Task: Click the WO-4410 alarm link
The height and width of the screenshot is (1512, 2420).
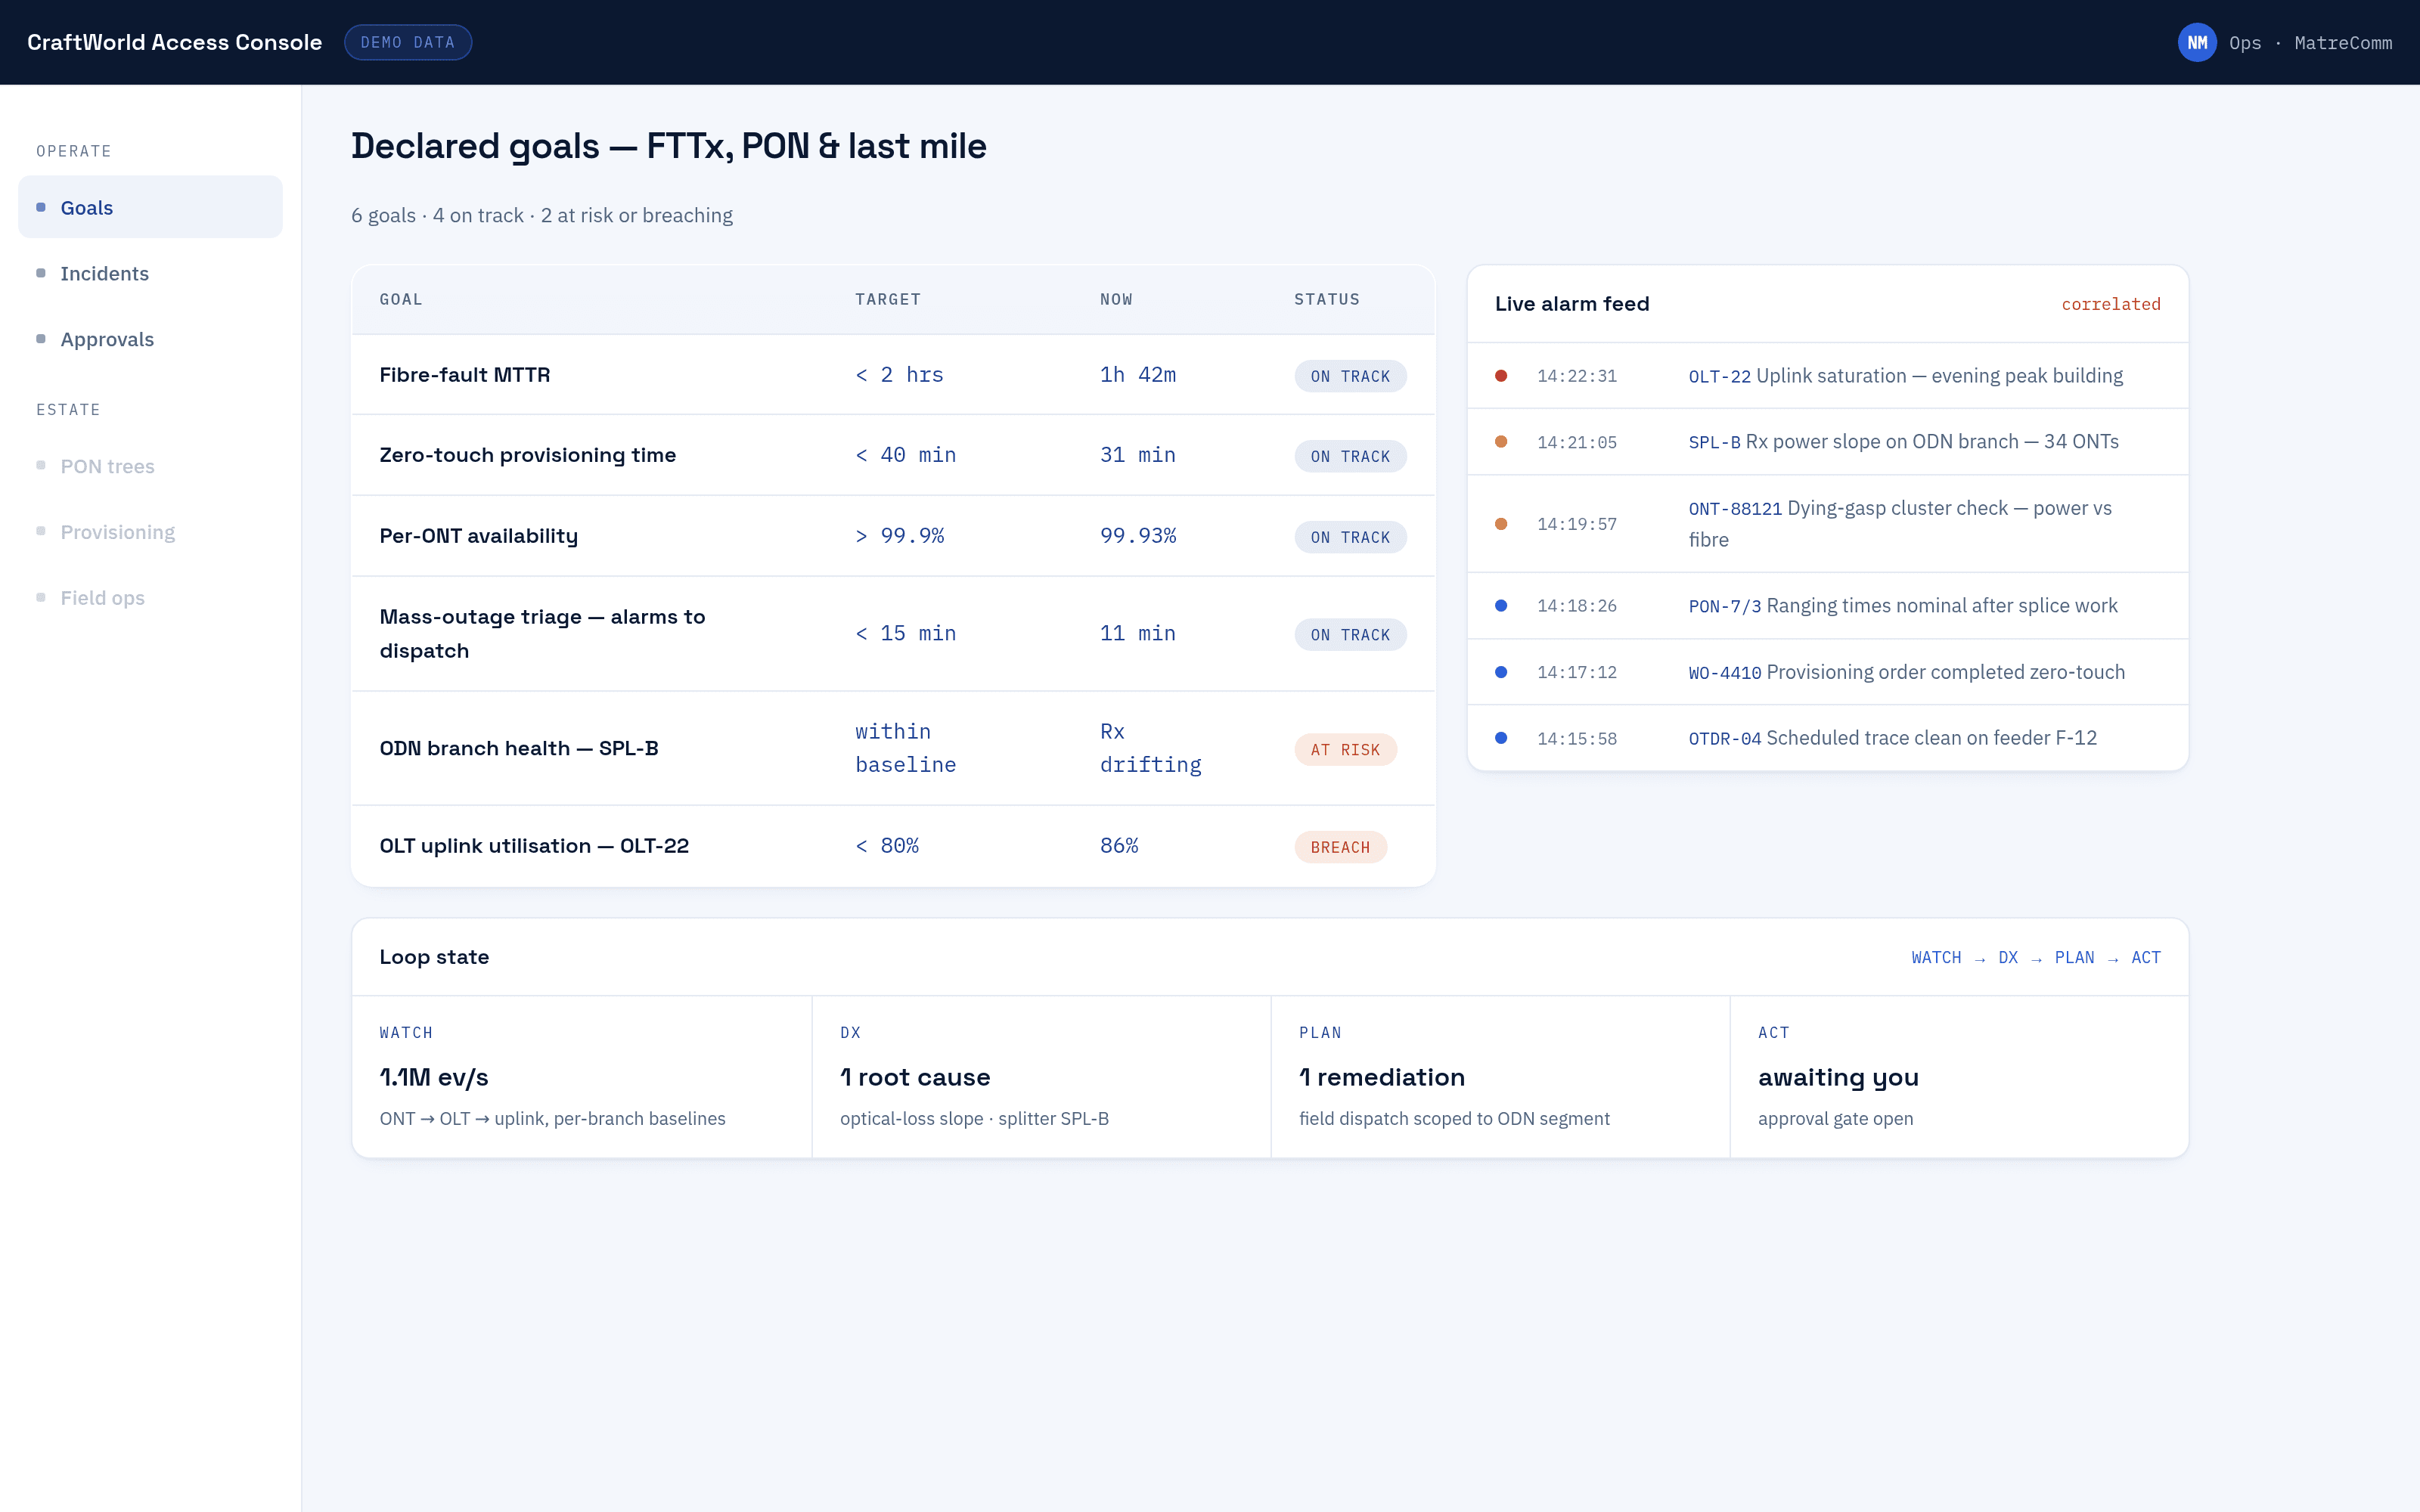Action: pyautogui.click(x=1724, y=673)
